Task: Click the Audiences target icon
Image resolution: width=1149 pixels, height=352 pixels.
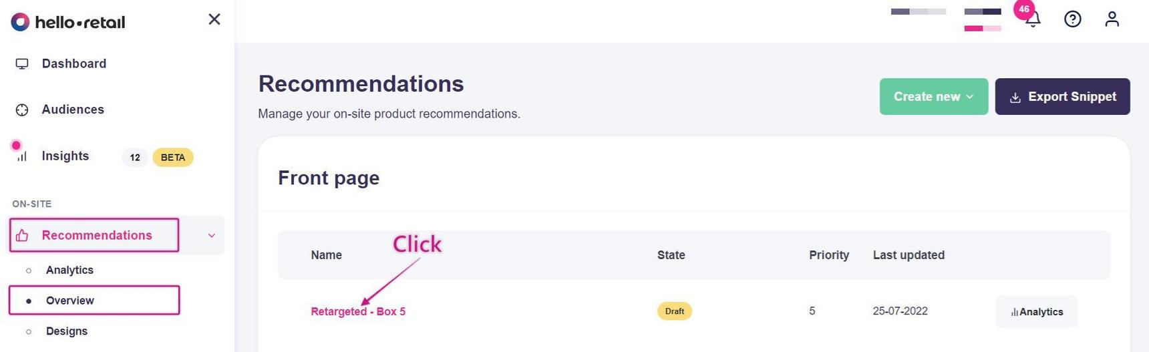Action: 22,110
